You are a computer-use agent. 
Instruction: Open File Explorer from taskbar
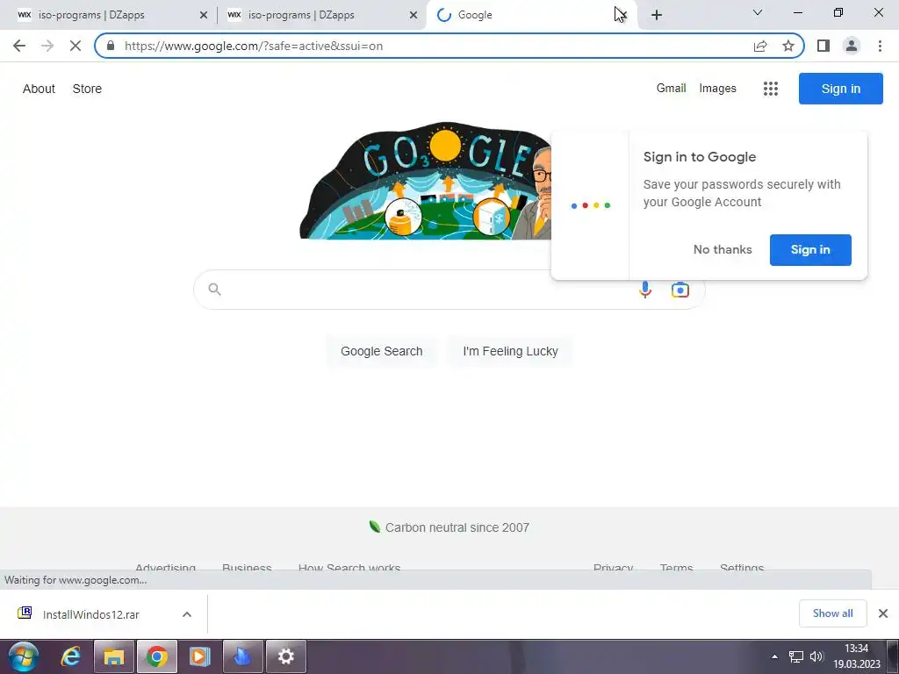click(113, 656)
